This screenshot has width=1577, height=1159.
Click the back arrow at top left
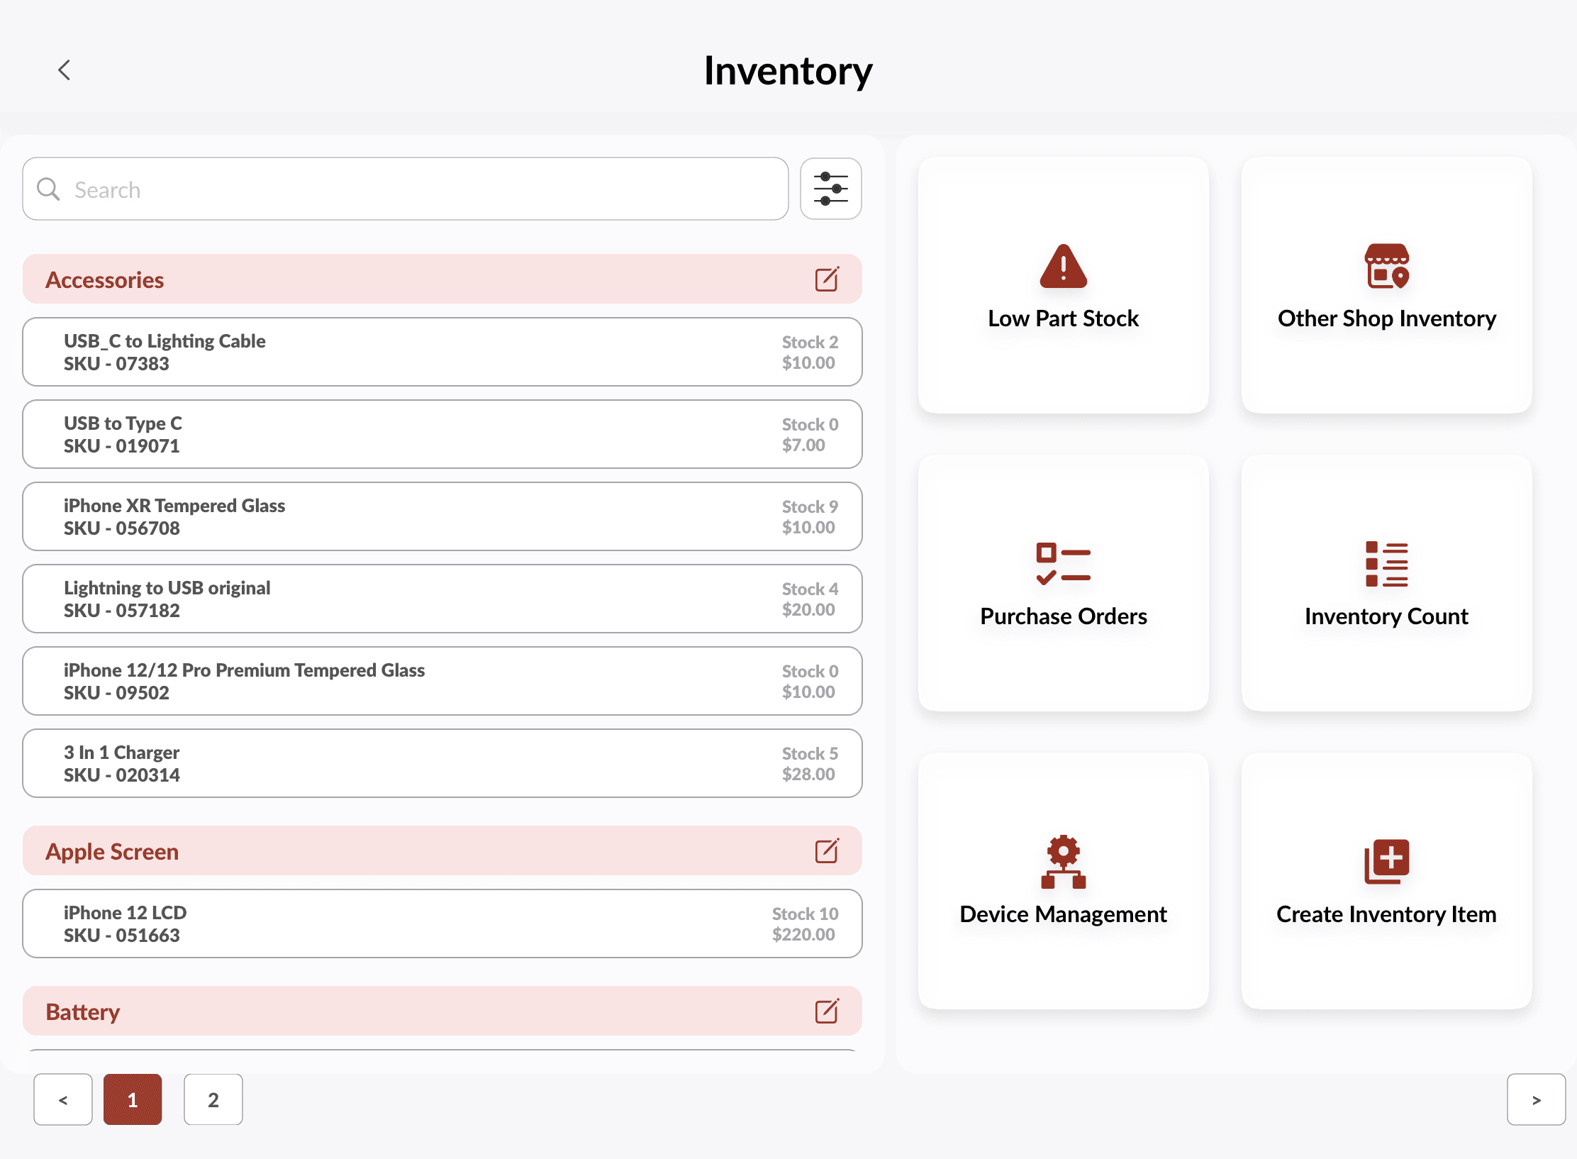click(64, 70)
